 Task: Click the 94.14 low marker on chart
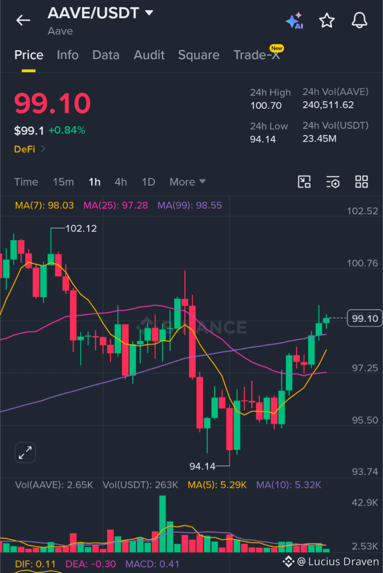(202, 466)
